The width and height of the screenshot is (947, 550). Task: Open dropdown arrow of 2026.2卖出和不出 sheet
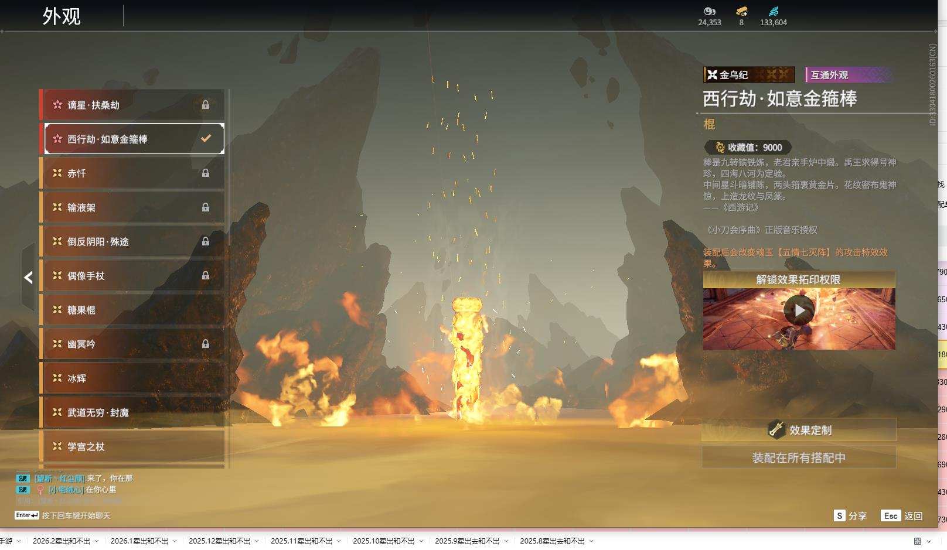coord(97,541)
